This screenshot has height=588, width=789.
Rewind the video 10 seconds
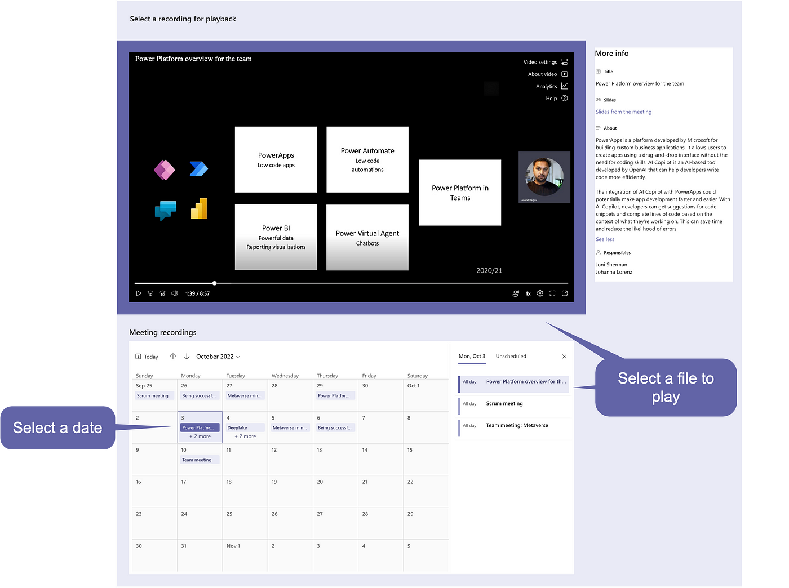pyautogui.click(x=150, y=293)
